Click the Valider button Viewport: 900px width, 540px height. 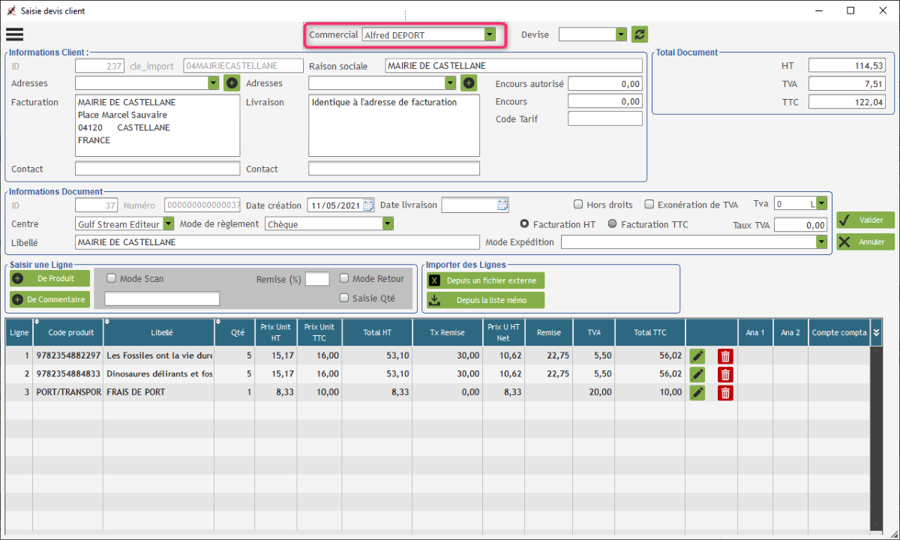865,220
